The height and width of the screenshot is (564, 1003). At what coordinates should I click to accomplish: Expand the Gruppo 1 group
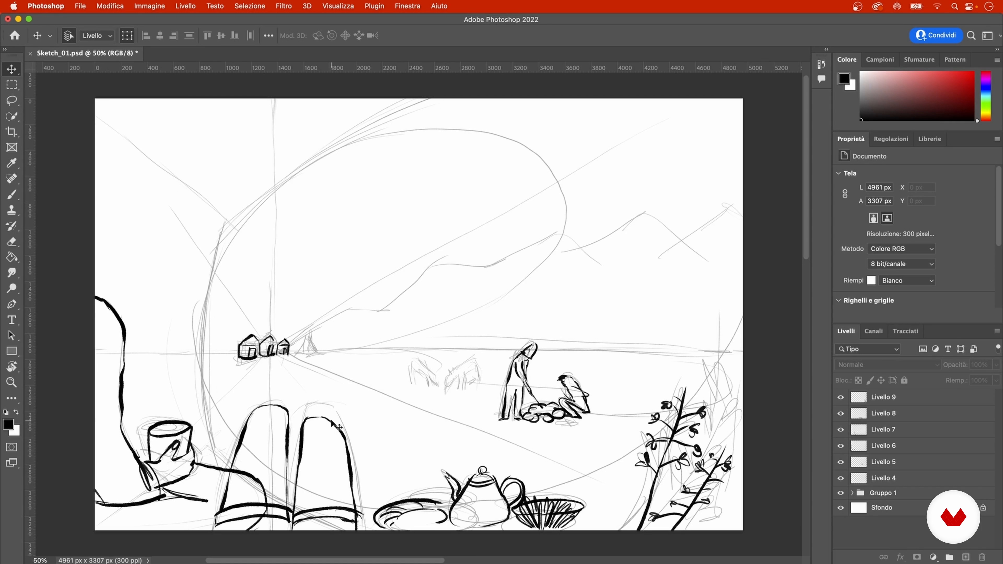(x=852, y=493)
